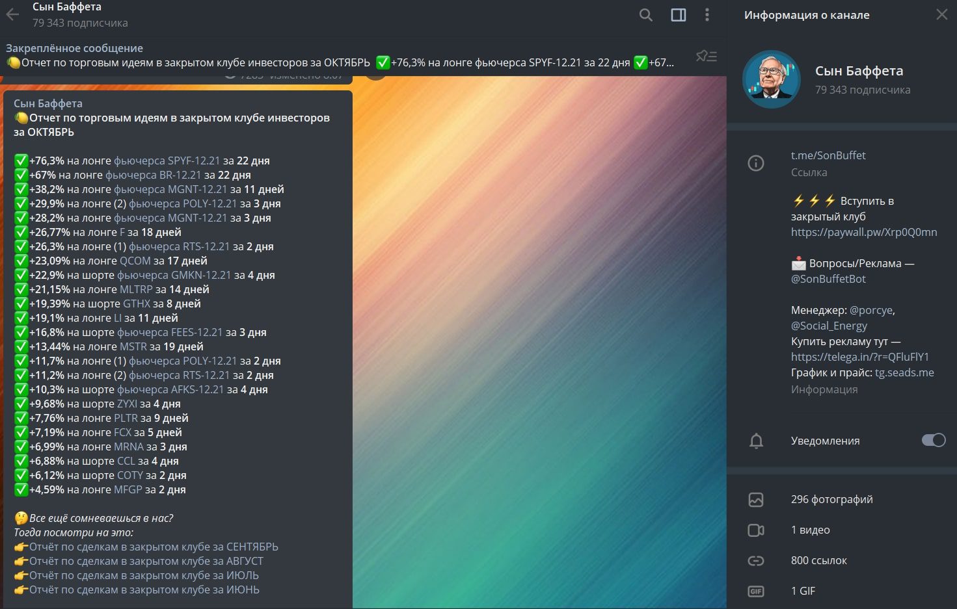Open the ИЮНЬ deals report link
This screenshot has width=957, height=609.
pyautogui.click(x=144, y=590)
